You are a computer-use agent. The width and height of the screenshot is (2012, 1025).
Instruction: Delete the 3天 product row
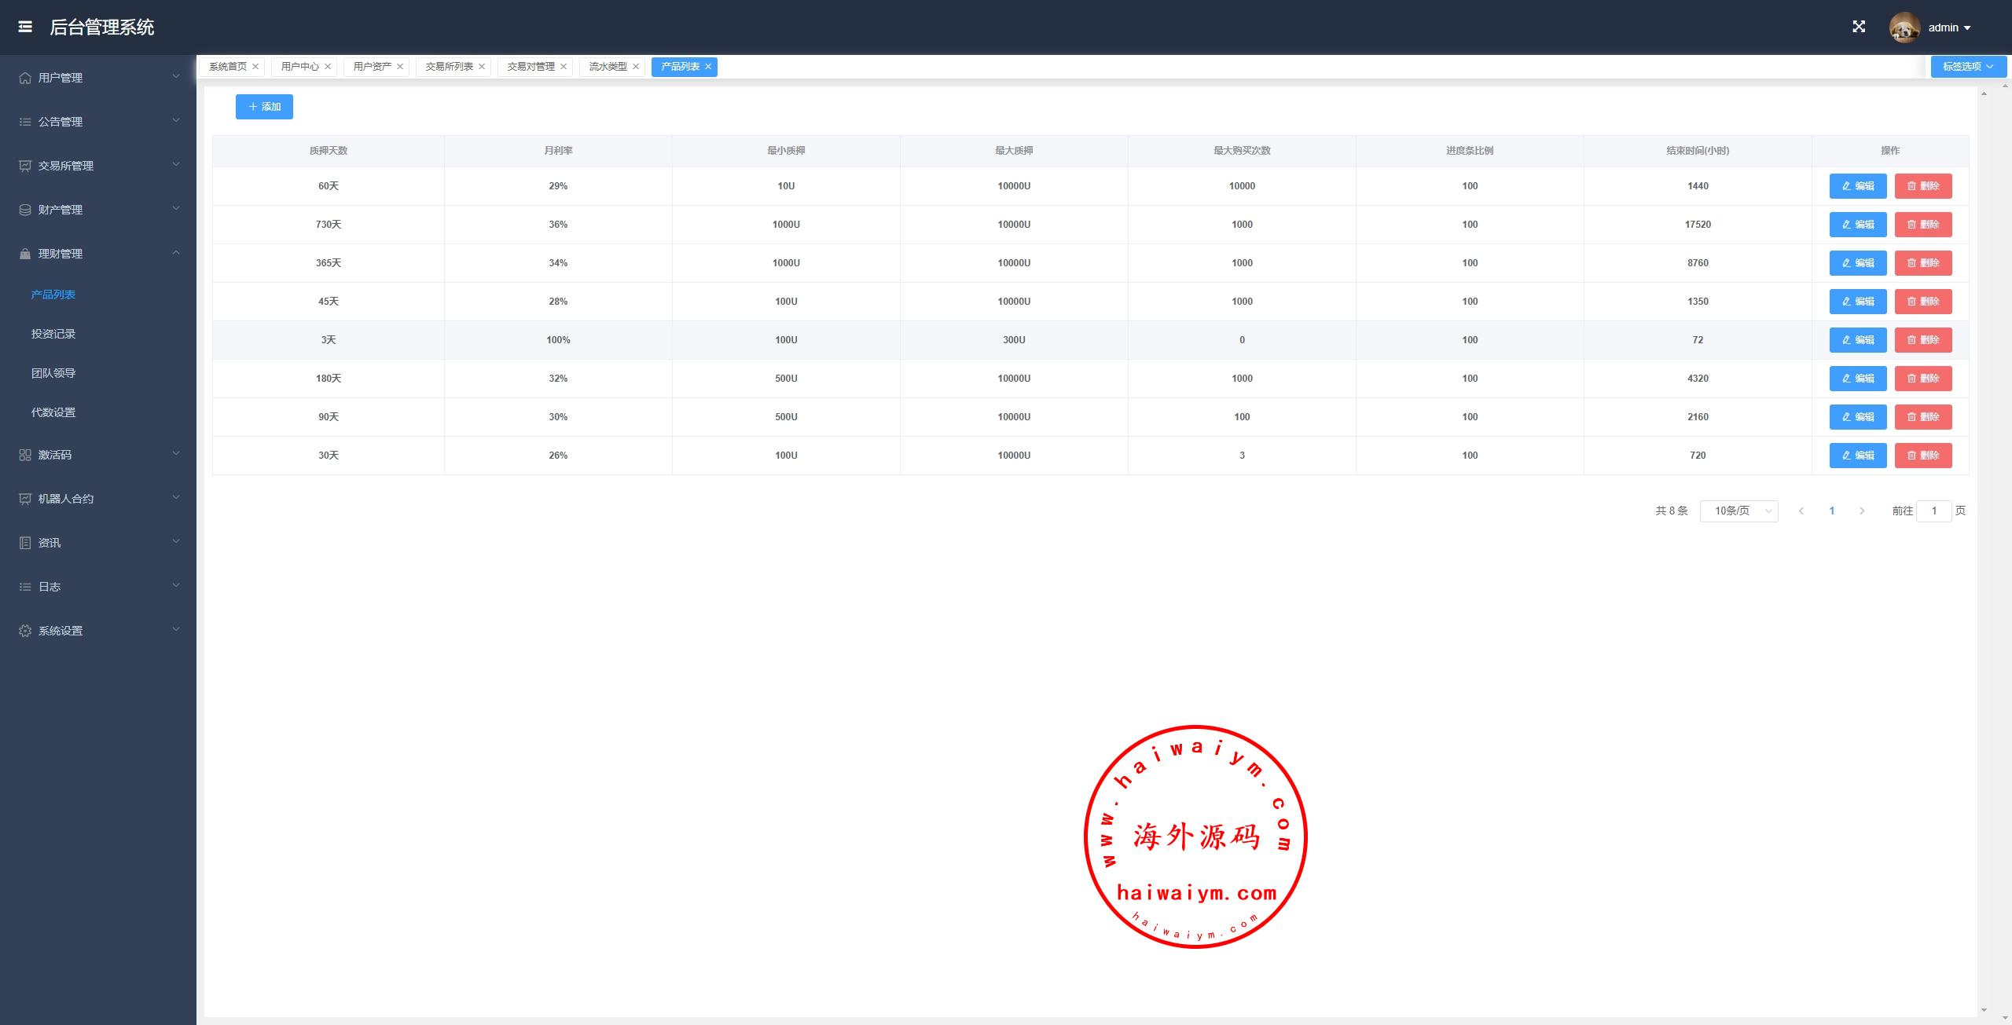(x=1922, y=340)
